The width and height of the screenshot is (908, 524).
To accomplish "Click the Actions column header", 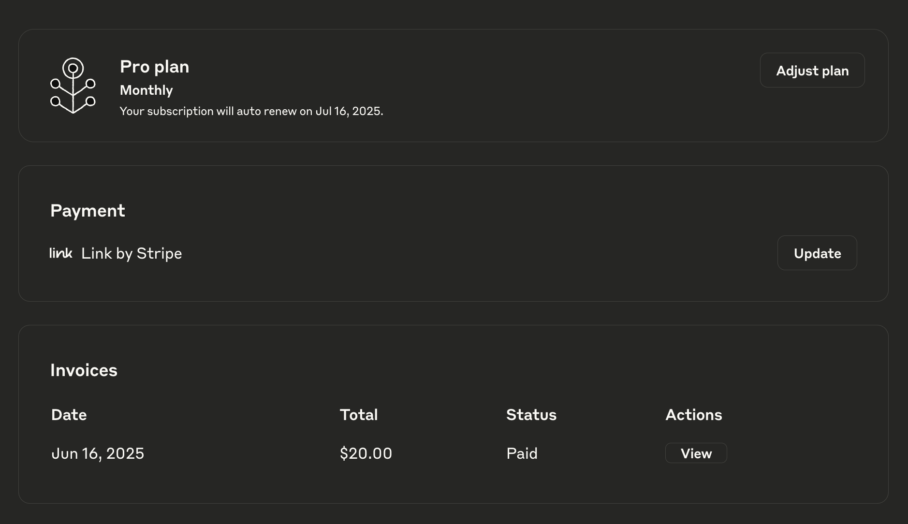I will pos(694,415).
